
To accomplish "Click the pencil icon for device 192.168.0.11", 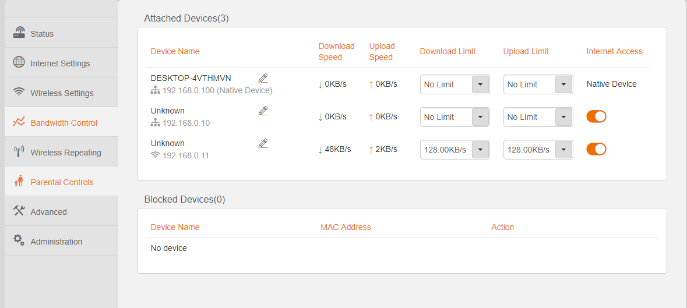I will [x=263, y=143].
